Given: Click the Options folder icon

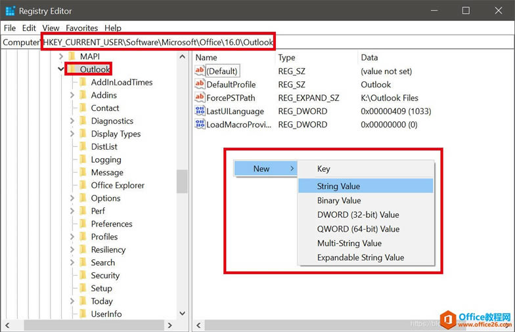Looking at the screenshot, I should 83,198.
